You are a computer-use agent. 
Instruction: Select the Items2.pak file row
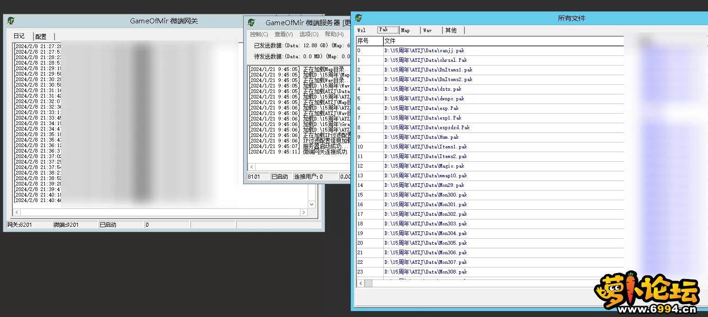point(490,156)
